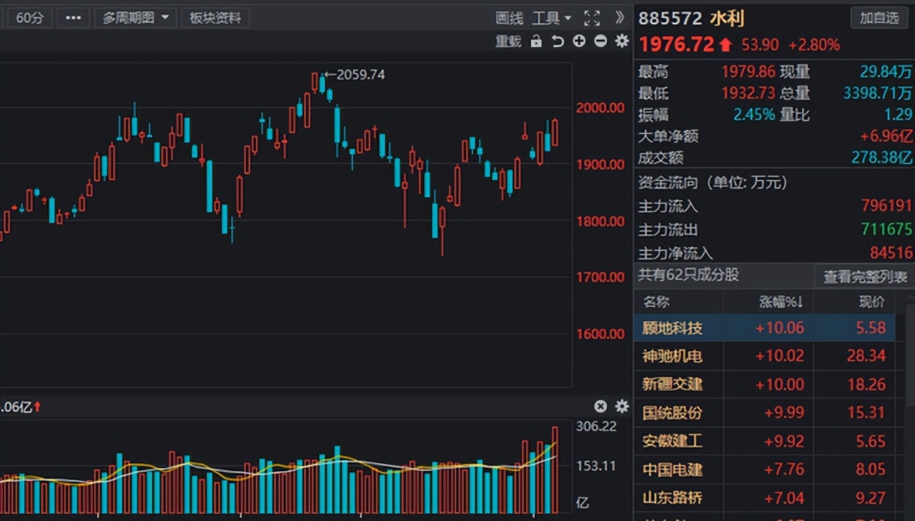Click the 加自选 button
Screen dimensions: 915x521
[878, 18]
